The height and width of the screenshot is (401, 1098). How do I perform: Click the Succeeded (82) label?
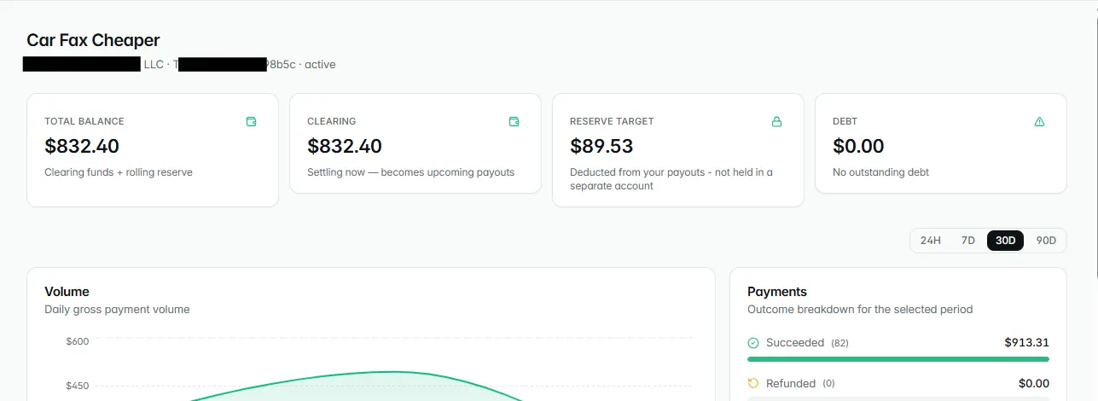coord(807,343)
